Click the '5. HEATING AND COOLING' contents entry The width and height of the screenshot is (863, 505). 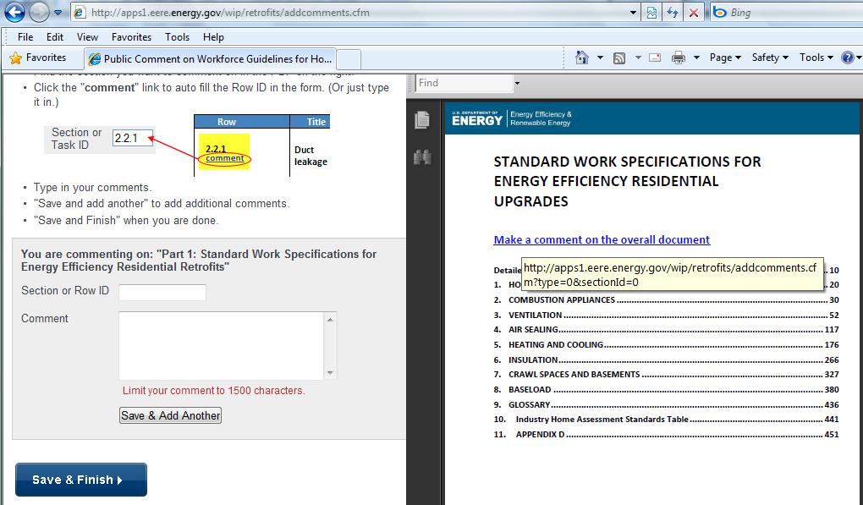(x=666, y=345)
